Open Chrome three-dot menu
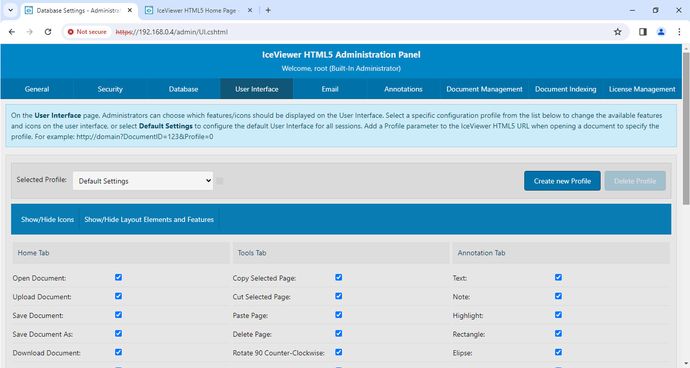Image resolution: width=690 pixels, height=368 pixels. point(679,32)
